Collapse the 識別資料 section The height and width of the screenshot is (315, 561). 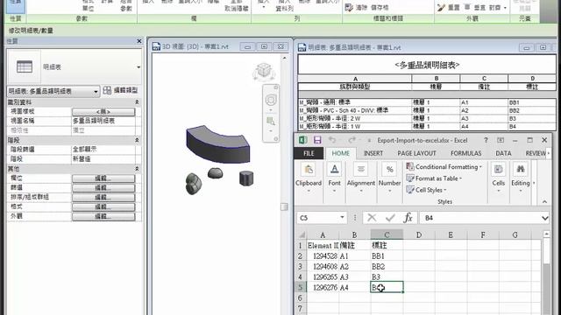(137, 102)
